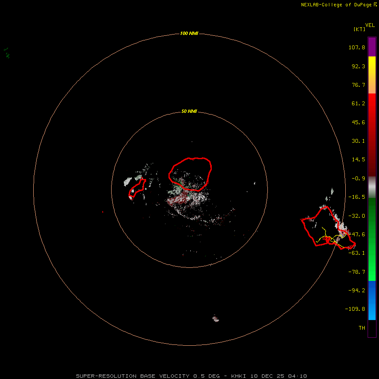
Task: Click the purple color band in the legend
Action: pyautogui.click(x=372, y=47)
